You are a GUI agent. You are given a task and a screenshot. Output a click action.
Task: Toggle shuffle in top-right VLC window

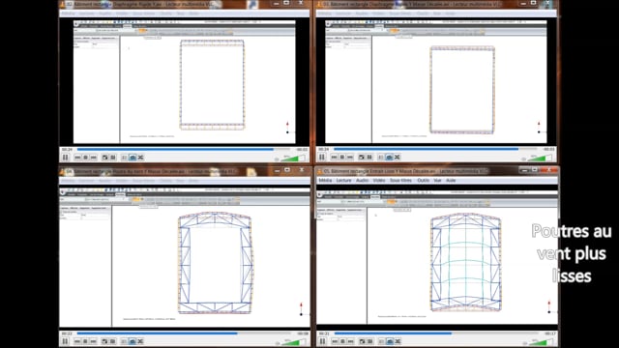pyautogui.click(x=398, y=157)
